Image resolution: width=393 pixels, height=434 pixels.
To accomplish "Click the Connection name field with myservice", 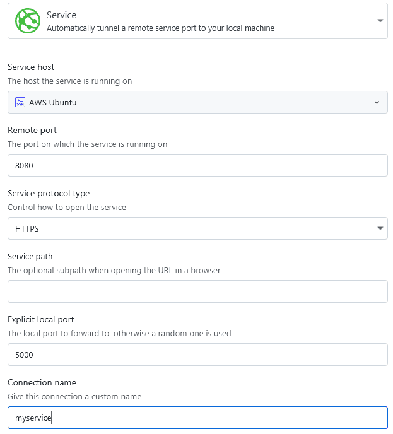I will (197, 418).
